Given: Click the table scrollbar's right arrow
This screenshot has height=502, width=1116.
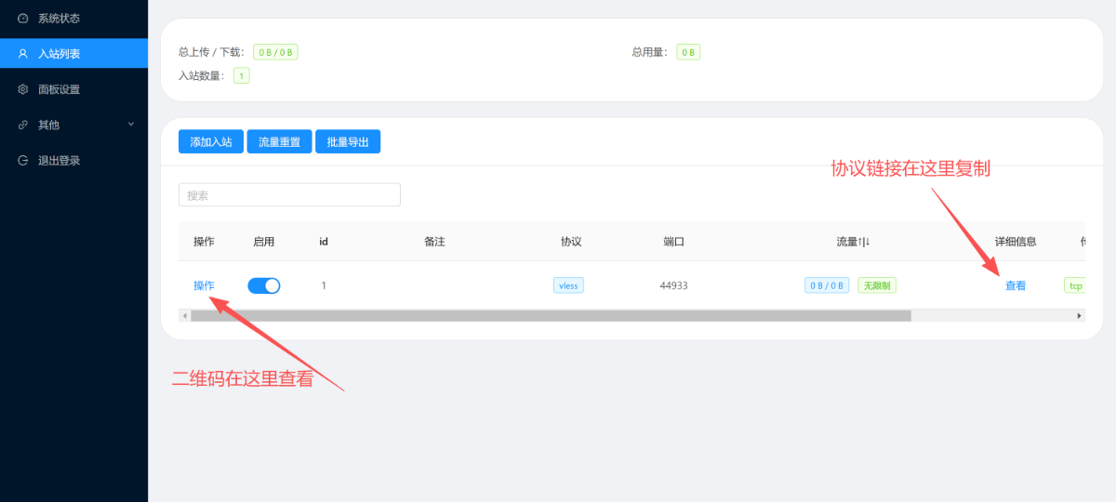Looking at the screenshot, I should [1080, 316].
